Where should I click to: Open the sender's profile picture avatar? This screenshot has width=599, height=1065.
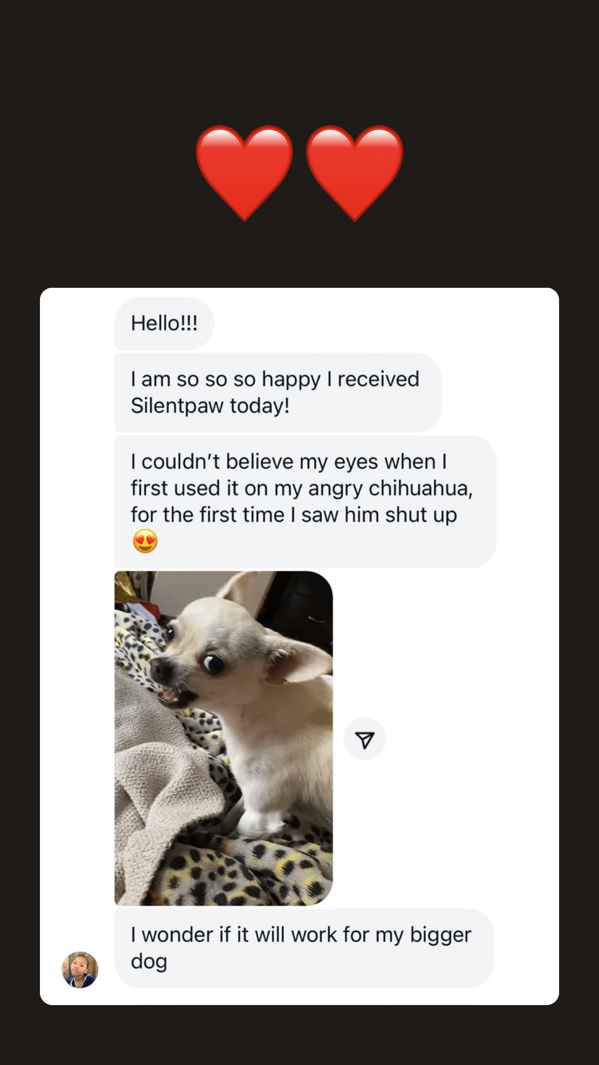(80, 970)
